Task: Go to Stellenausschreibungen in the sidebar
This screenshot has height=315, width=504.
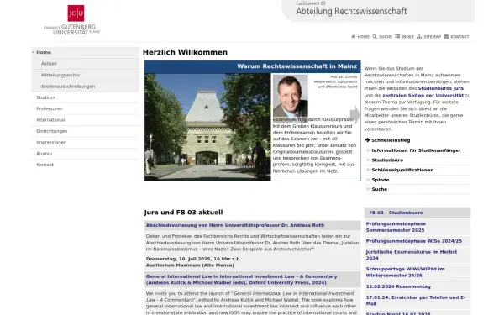Action: (68, 87)
